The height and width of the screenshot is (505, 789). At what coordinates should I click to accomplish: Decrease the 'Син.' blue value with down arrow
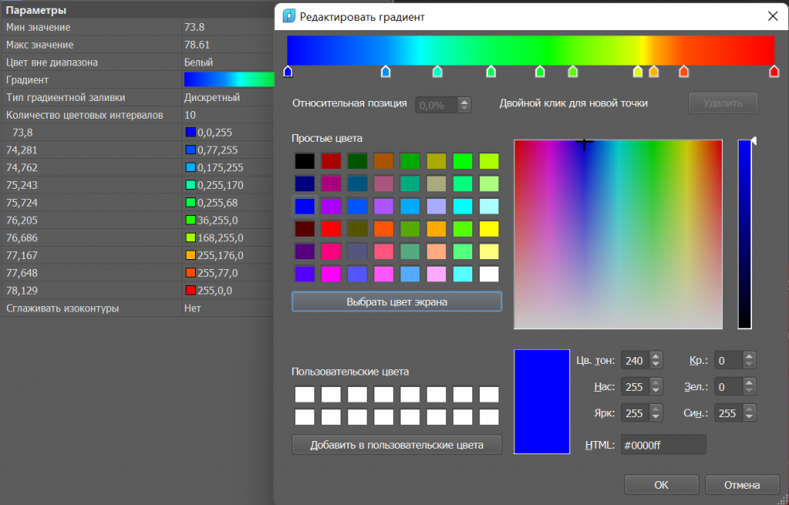point(749,417)
